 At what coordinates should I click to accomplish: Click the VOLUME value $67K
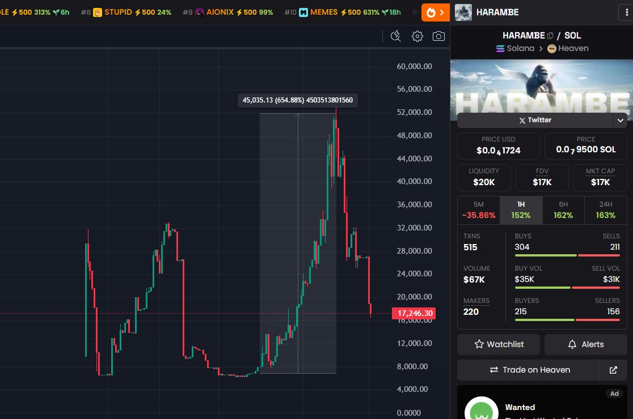[474, 280]
